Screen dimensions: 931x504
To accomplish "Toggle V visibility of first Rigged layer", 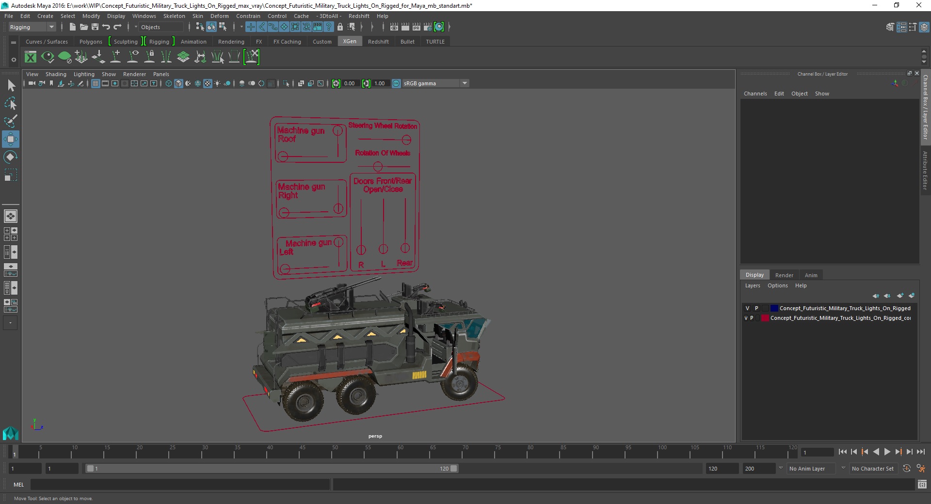I will tap(747, 308).
